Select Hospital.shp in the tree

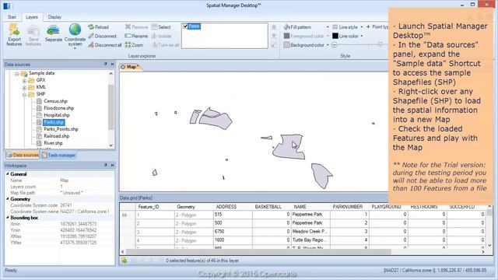point(57,115)
